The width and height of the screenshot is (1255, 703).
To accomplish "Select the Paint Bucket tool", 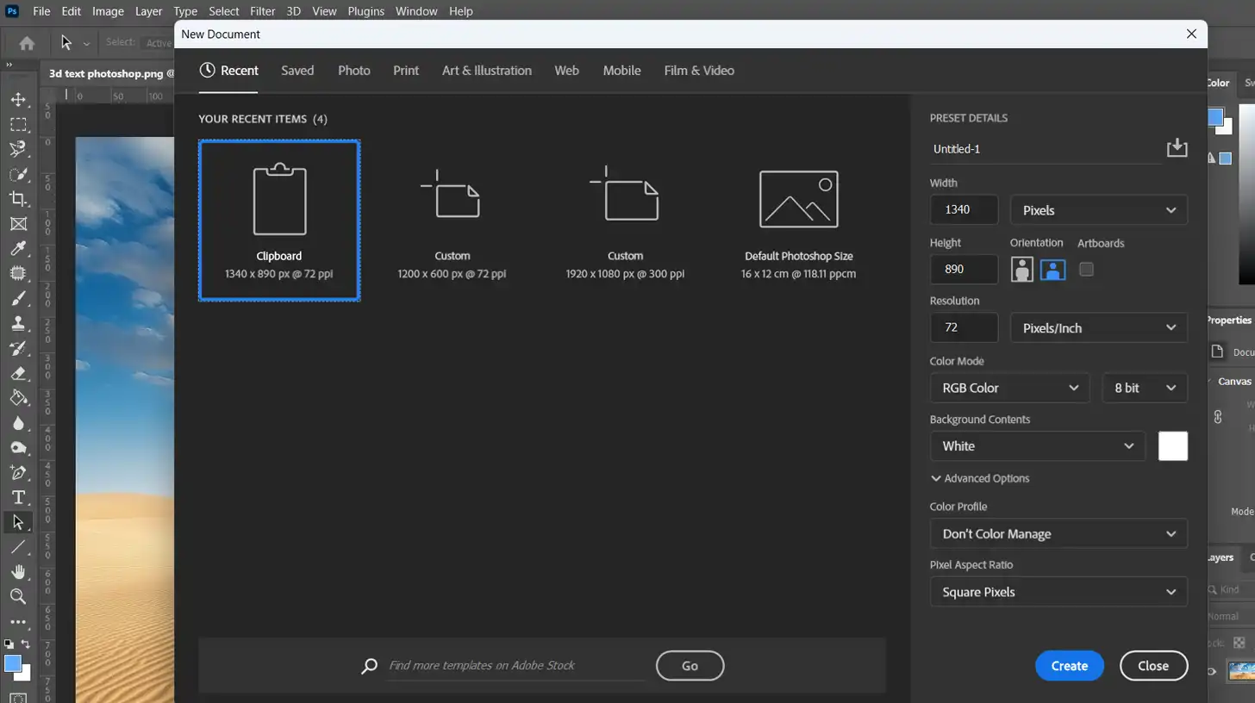I will point(18,398).
